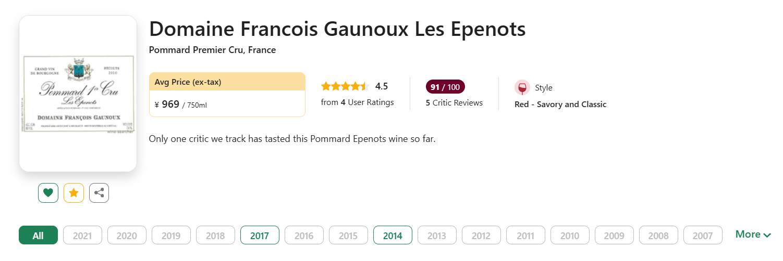Select the All vintages tab
Viewport: 783px width, 261px height.
(x=38, y=236)
